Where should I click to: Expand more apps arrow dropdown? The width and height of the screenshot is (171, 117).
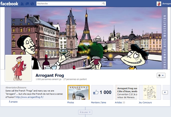click(x=165, y=92)
